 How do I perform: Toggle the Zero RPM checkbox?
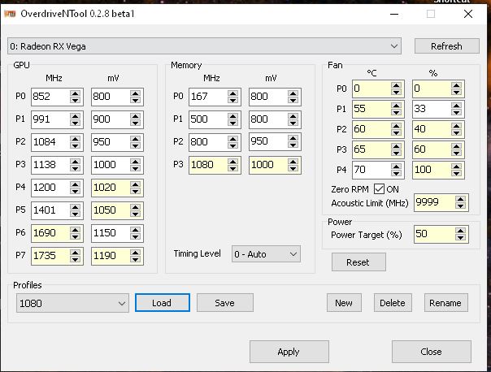(379, 189)
